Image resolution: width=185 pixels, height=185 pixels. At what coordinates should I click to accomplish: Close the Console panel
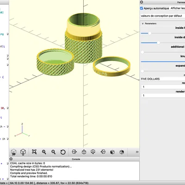(x=11, y=159)
